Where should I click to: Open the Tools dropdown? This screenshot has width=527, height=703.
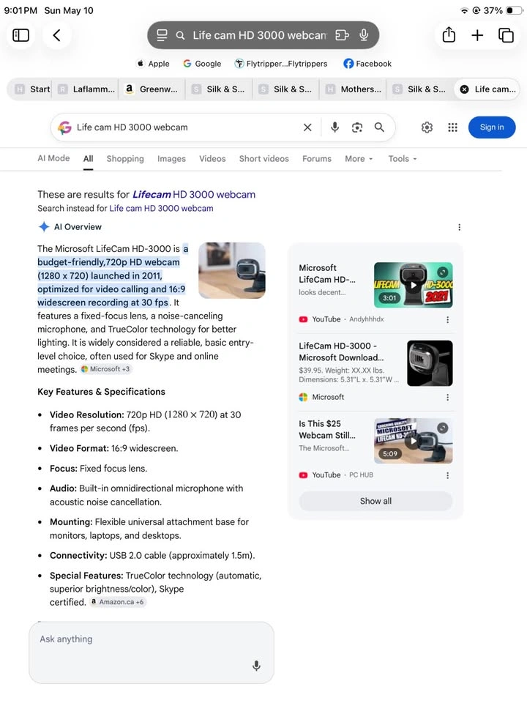(x=403, y=159)
